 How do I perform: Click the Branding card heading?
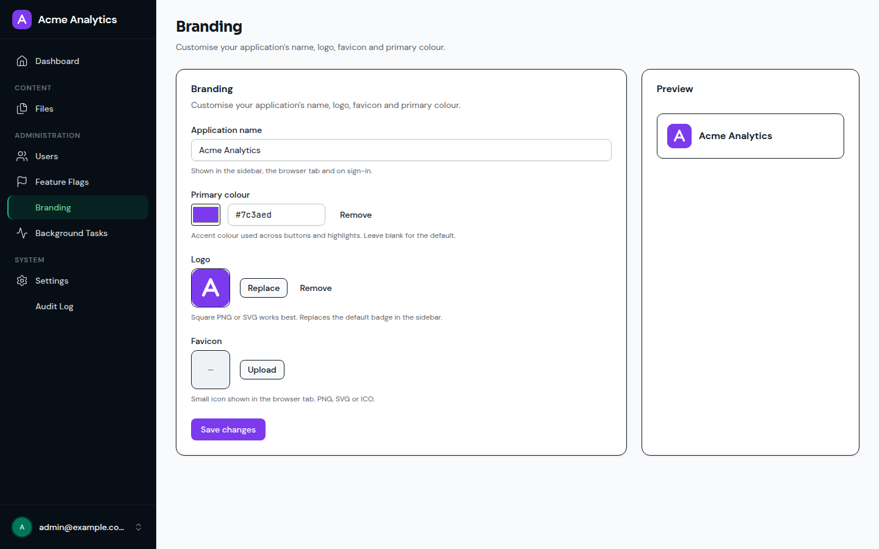point(212,89)
